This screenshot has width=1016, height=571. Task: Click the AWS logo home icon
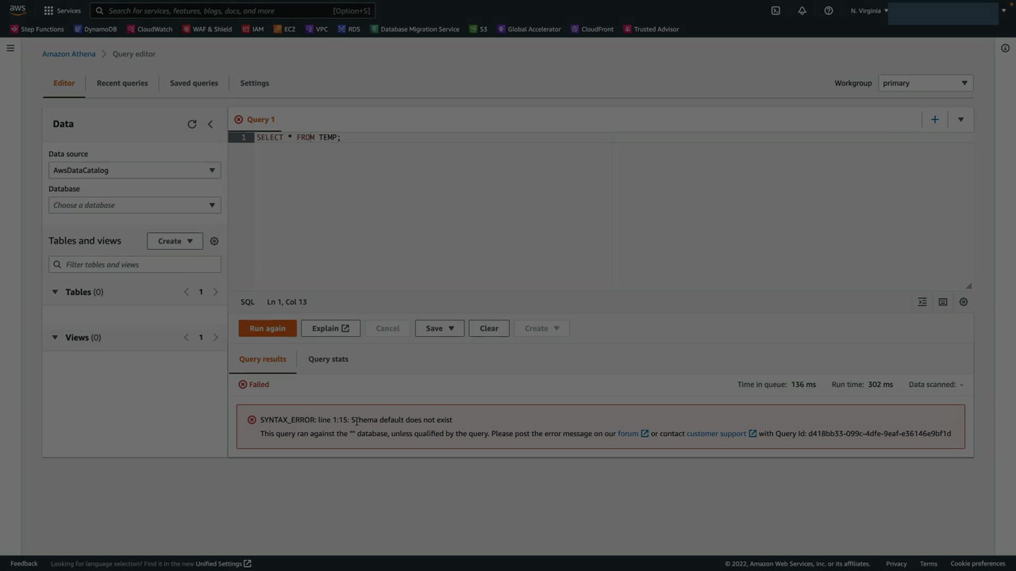point(17,10)
